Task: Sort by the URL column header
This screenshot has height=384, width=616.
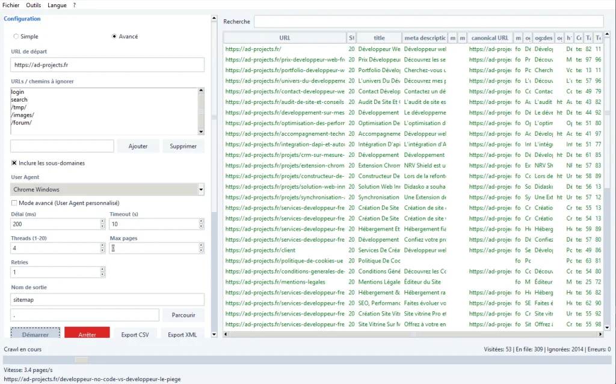Action: [285, 38]
